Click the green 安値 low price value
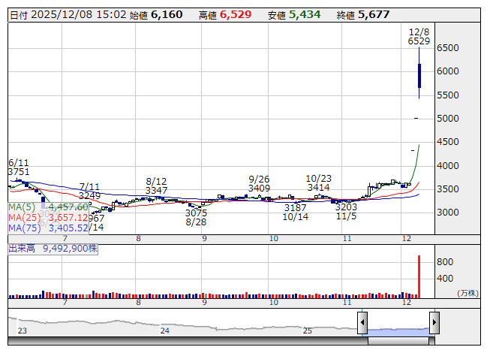 coord(305,14)
